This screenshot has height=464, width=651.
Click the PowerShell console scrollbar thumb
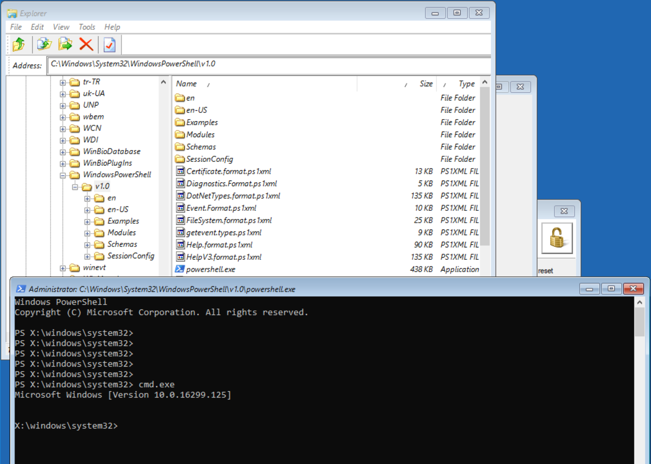point(639,322)
